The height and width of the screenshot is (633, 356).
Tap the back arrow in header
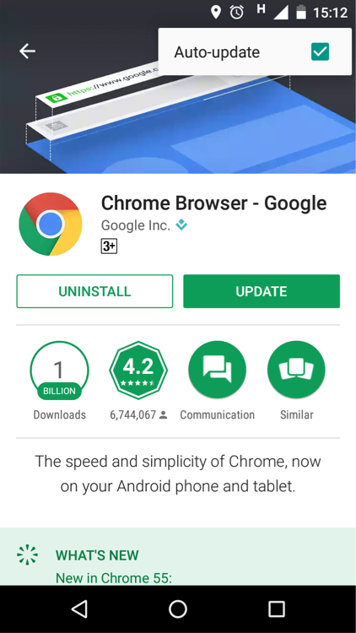28,51
